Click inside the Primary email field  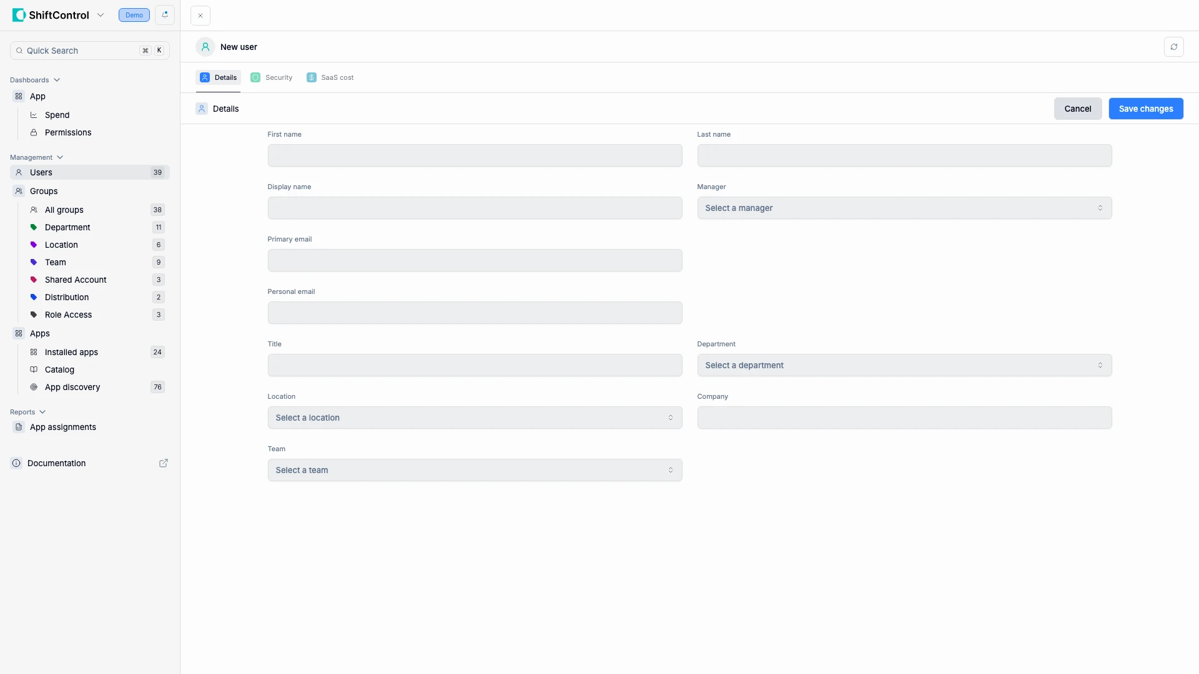(x=475, y=260)
